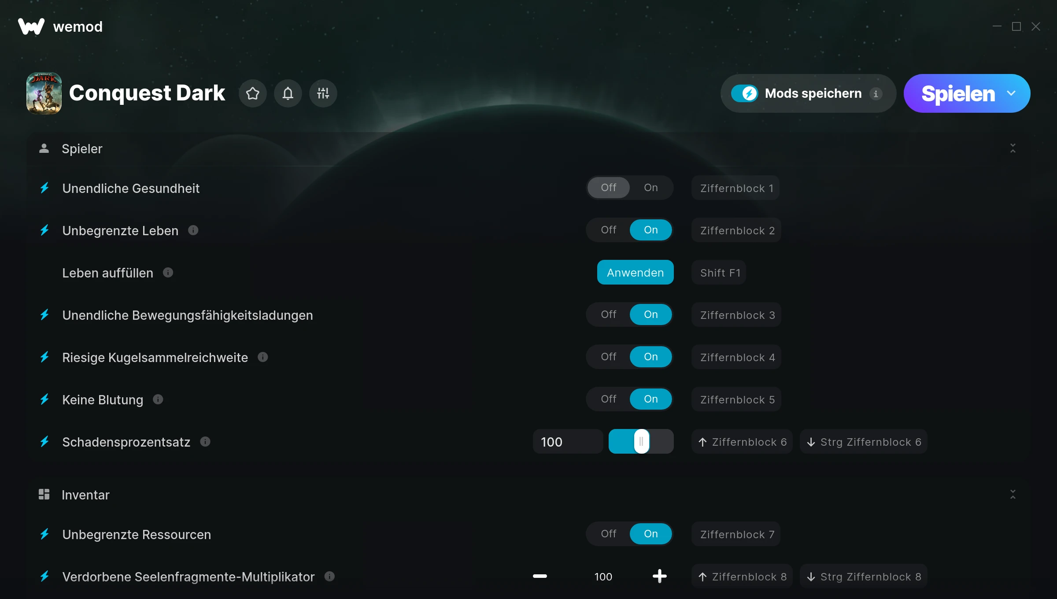Screen dimensions: 1057x599
Task: Change the Ziffernblock 3 hotkey
Action: tap(736, 315)
